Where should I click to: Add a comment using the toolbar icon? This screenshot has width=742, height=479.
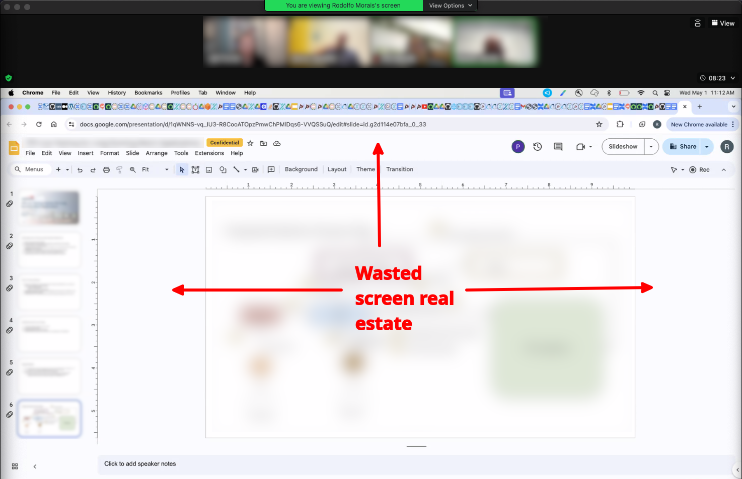click(x=271, y=170)
